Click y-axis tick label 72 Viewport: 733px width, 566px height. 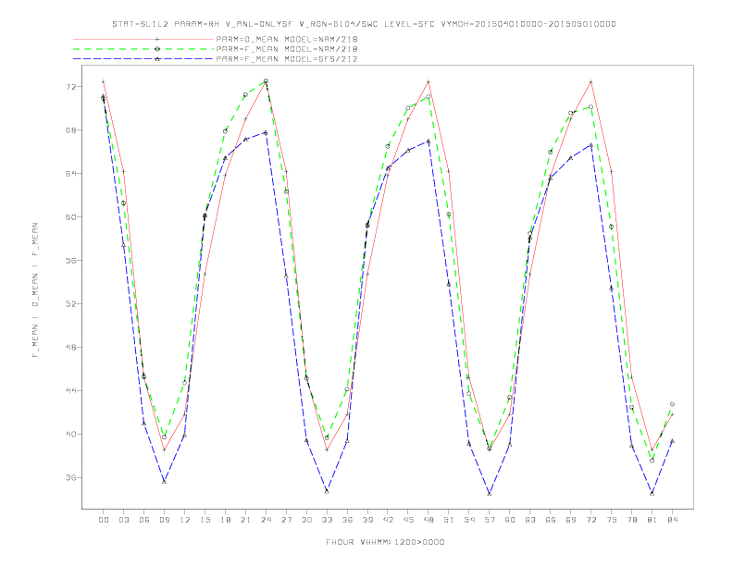click(71, 87)
